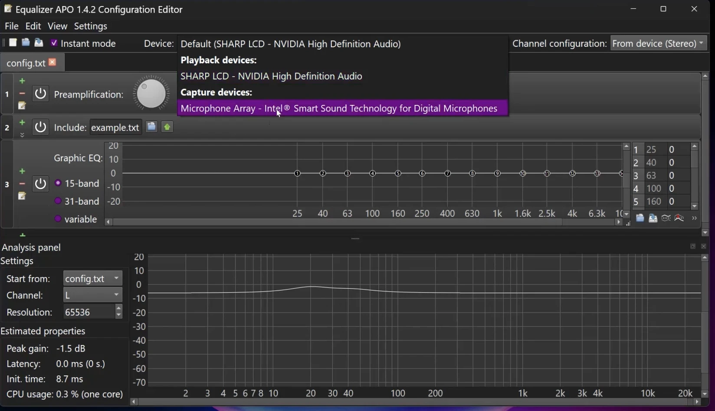Select Default (SHARP LCD) device entry
715x411 pixels.
pyautogui.click(x=343, y=44)
